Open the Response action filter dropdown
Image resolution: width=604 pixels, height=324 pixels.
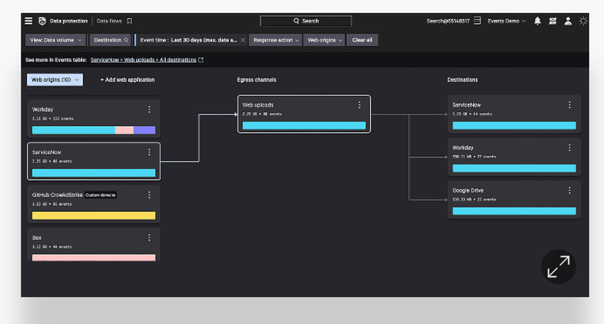pos(275,40)
